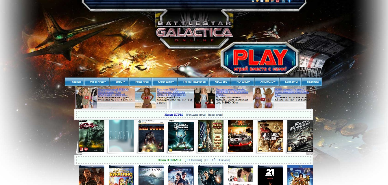The image size is (388, 185).
Task: Open the Новые ФИЛЬМЫ heading link
Action: pyautogui.click(x=169, y=160)
